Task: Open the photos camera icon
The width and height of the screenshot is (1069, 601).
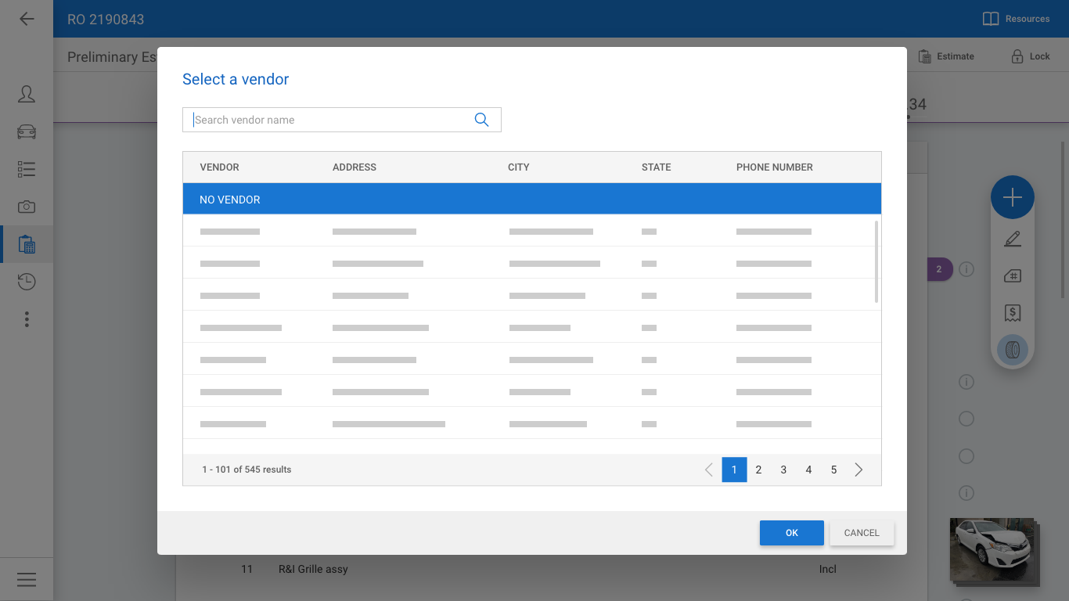Action: [x=27, y=207]
